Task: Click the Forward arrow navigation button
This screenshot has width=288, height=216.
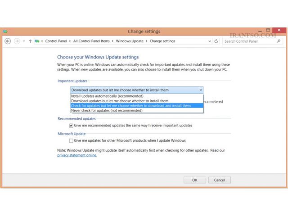Action: coord(17,41)
